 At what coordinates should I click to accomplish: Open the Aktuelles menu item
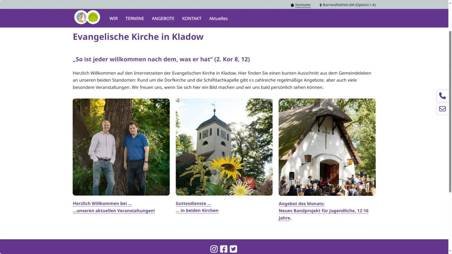coord(218,18)
